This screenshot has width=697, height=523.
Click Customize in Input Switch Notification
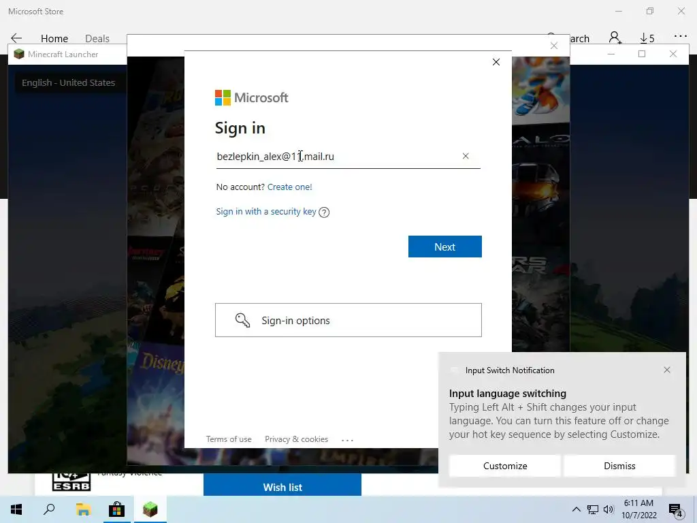pyautogui.click(x=505, y=466)
